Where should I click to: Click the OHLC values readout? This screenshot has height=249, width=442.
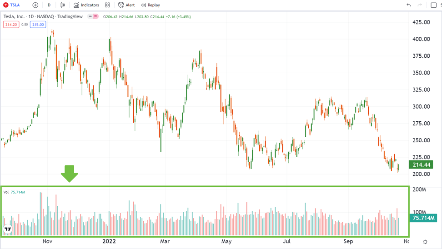point(147,17)
